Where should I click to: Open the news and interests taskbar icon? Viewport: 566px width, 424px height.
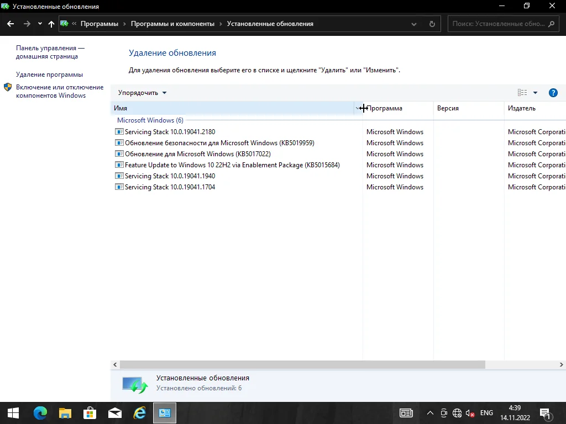coord(406,413)
